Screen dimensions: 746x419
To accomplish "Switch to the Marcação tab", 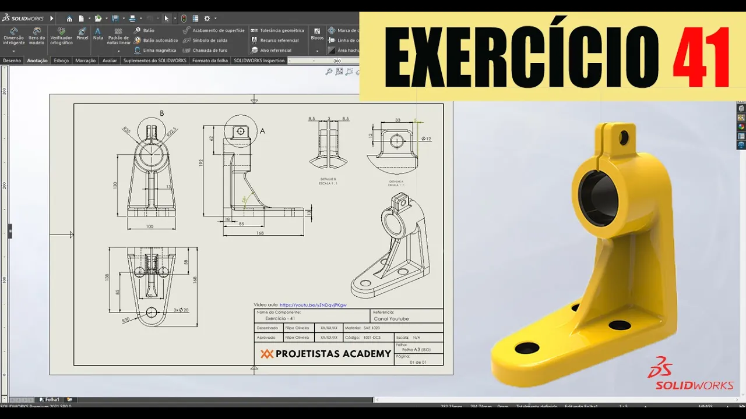I will click(x=85, y=61).
